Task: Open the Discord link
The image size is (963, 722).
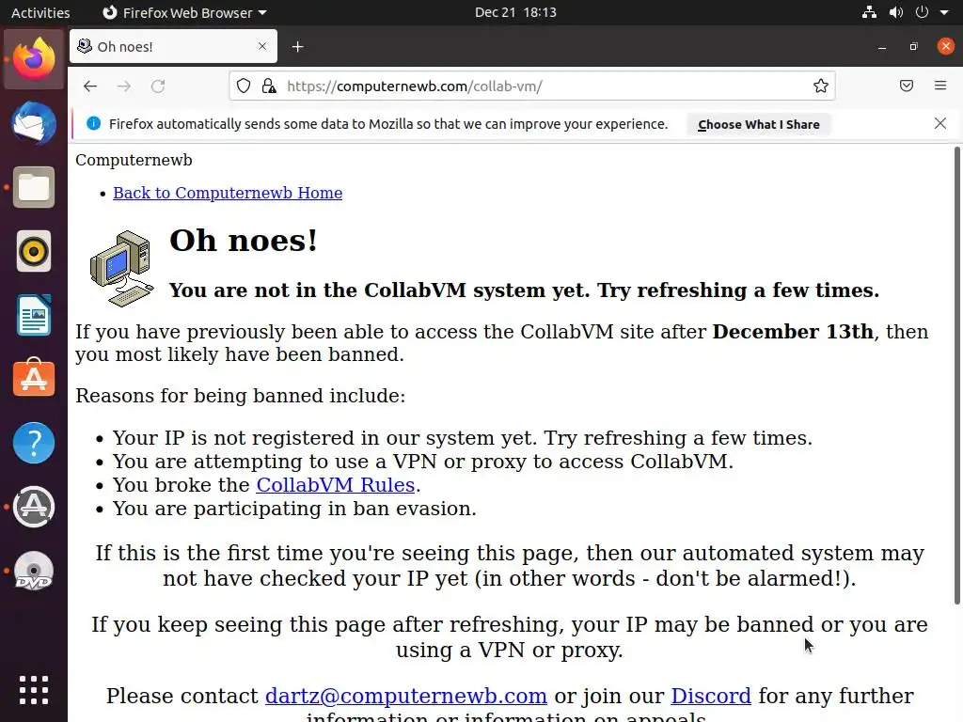Action: [711, 697]
